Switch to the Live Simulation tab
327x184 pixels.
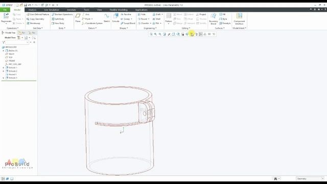51,10
